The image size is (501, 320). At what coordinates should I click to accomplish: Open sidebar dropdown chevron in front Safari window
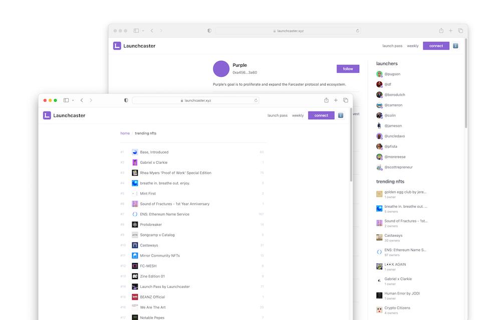[x=73, y=100]
